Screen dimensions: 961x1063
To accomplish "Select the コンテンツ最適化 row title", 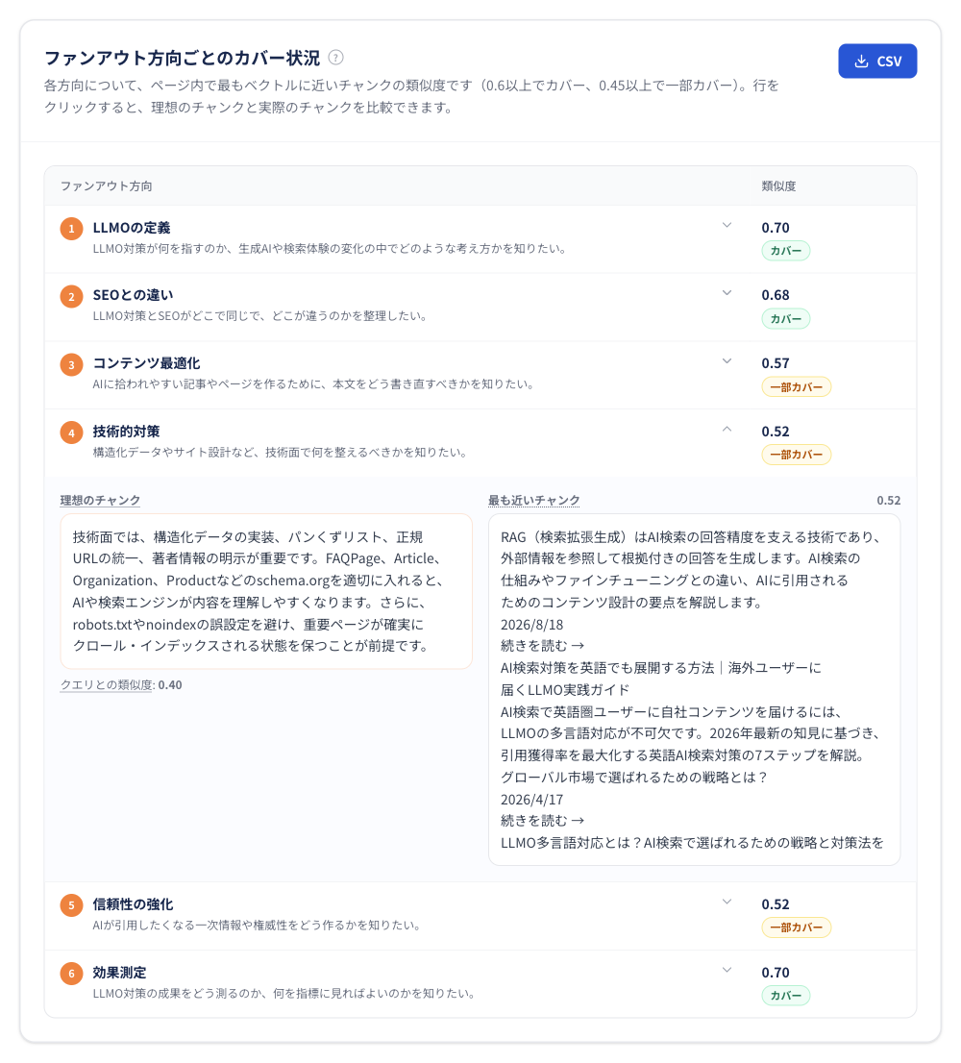I will click(x=146, y=363).
